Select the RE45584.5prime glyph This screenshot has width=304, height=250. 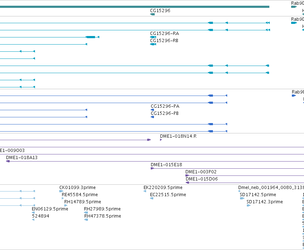click(x=63, y=198)
